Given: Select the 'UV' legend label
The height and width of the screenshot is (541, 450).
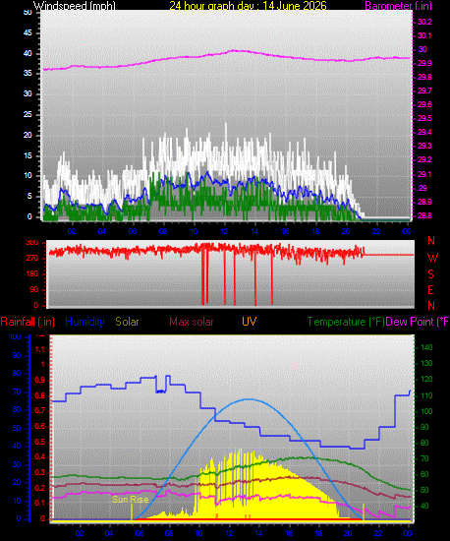Looking at the screenshot, I should point(249,322).
